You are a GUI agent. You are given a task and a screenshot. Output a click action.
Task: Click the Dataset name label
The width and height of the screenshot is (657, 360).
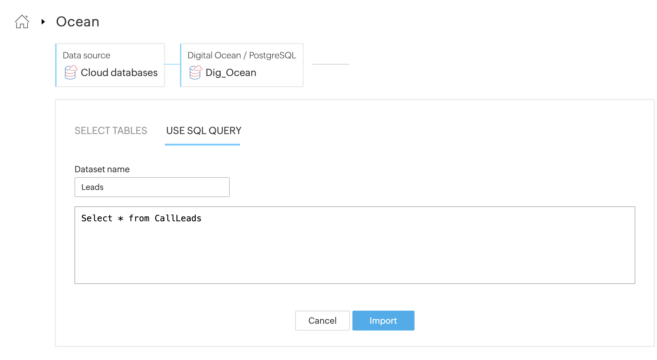[102, 169]
